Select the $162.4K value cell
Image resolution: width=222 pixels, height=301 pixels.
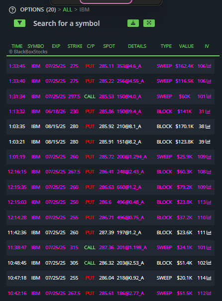[185, 66]
